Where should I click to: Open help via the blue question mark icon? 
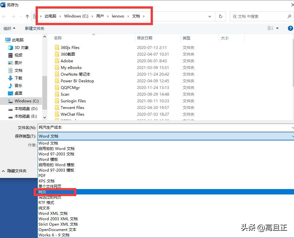[290, 28]
